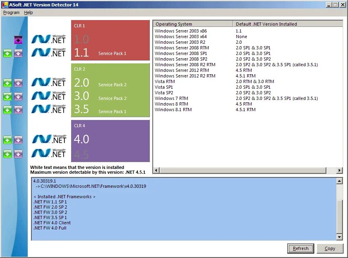Click the green download icon beside .NET 4.5
348x258 pixels.
coord(7,154)
